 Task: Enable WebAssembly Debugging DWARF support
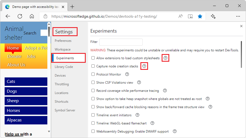click(93, 131)
